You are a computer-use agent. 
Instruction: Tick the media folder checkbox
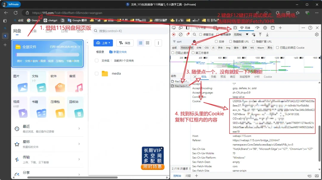click(x=97, y=74)
